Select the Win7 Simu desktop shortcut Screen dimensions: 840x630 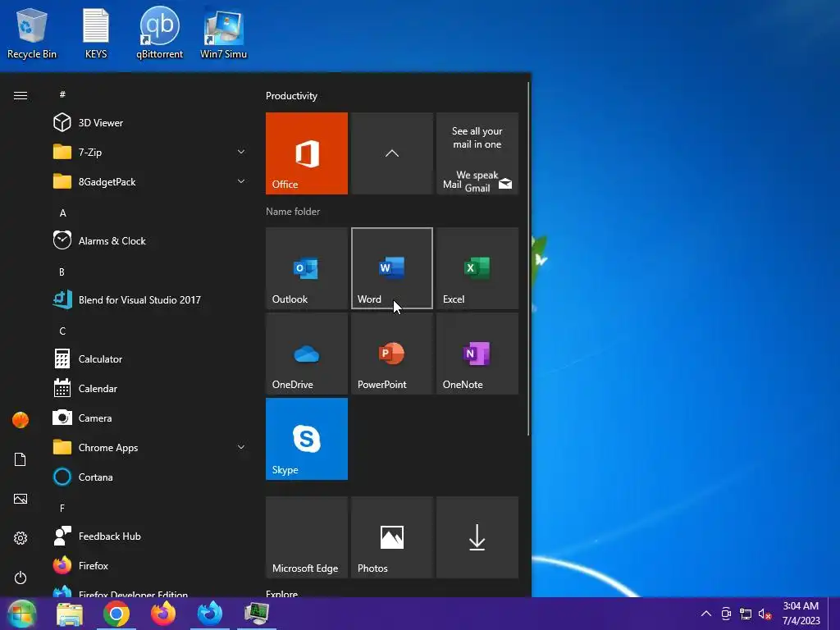(x=223, y=34)
